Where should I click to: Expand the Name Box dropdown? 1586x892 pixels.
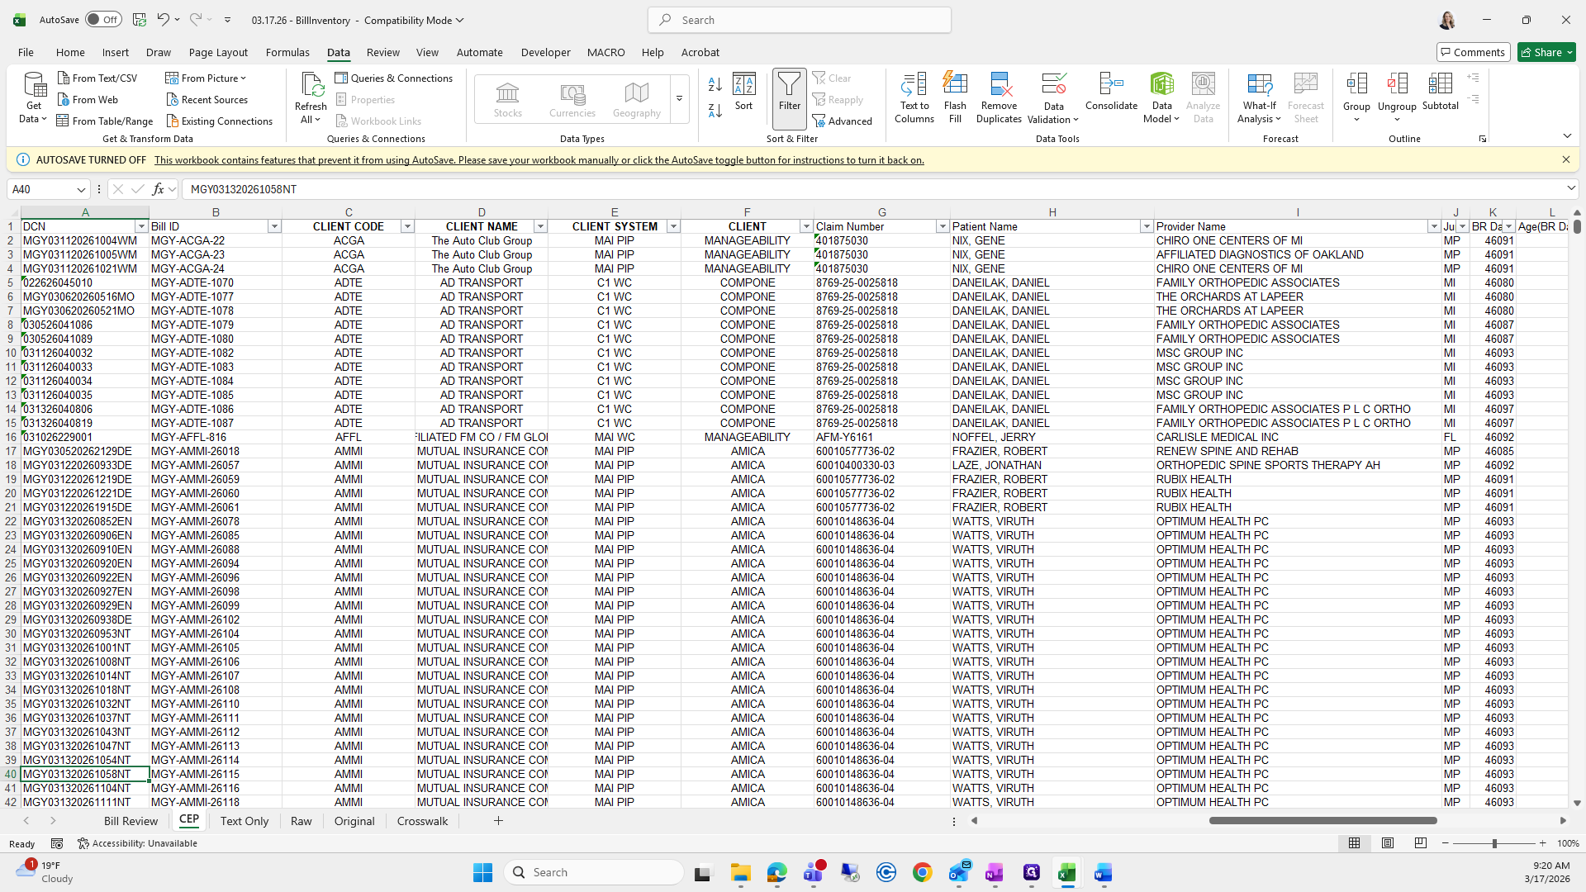81,189
